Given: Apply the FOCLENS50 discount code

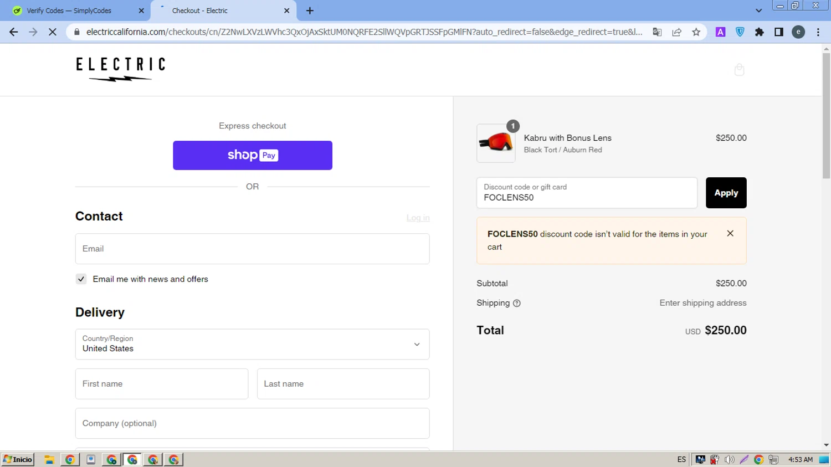Looking at the screenshot, I should point(726,193).
